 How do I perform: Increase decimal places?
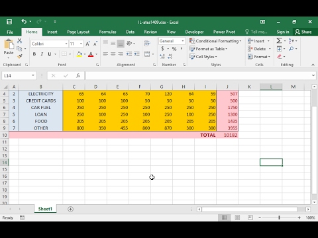162,57
